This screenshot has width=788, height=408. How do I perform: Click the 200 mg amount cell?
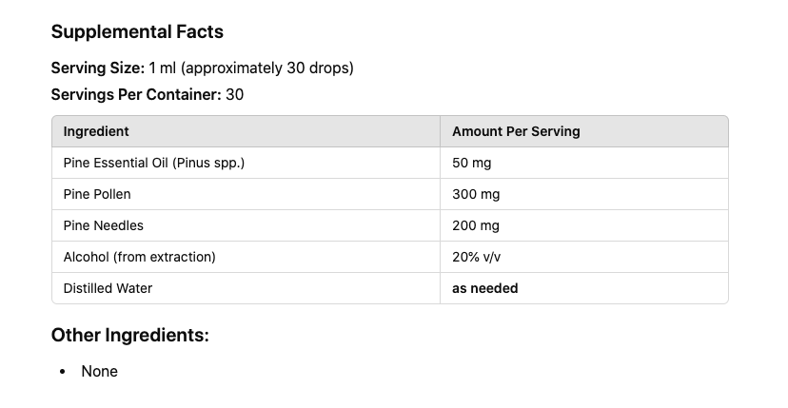click(476, 225)
